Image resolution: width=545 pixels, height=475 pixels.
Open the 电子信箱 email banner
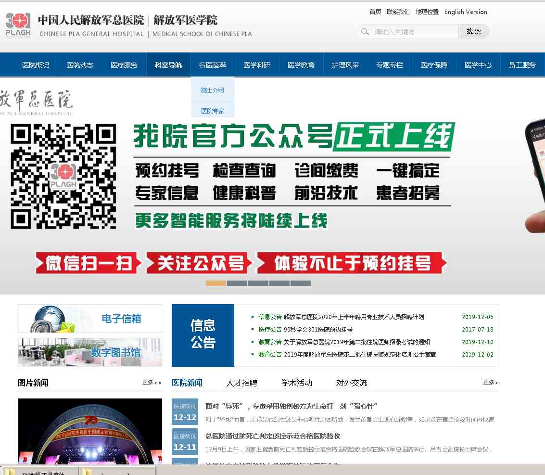(x=90, y=319)
